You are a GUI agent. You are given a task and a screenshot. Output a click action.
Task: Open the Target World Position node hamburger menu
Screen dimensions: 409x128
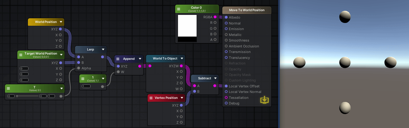[21, 55]
